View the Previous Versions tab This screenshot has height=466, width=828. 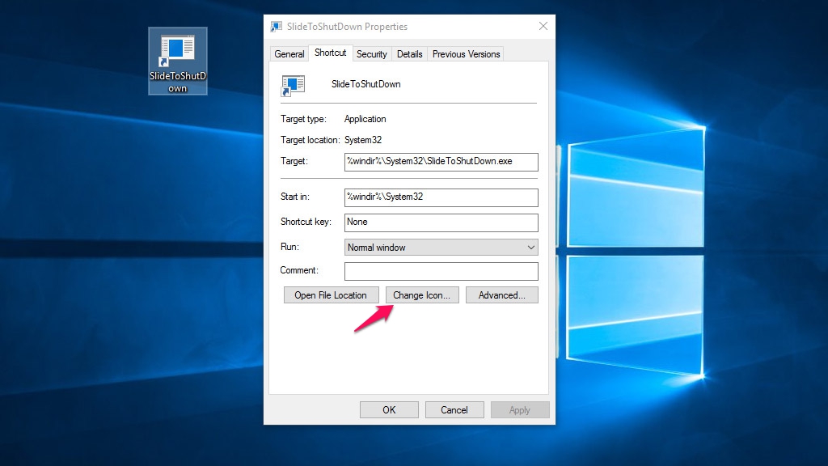click(x=466, y=54)
